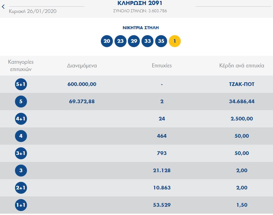Screen dimensions: 273x215
Task: Click the Διανεμόμενα column header
Action: click(x=82, y=66)
